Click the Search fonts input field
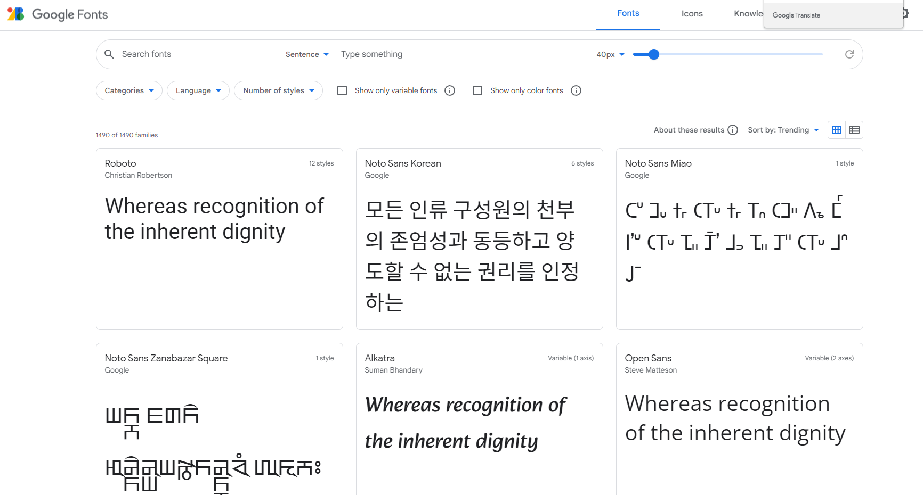The height and width of the screenshot is (495, 923). [x=195, y=54]
